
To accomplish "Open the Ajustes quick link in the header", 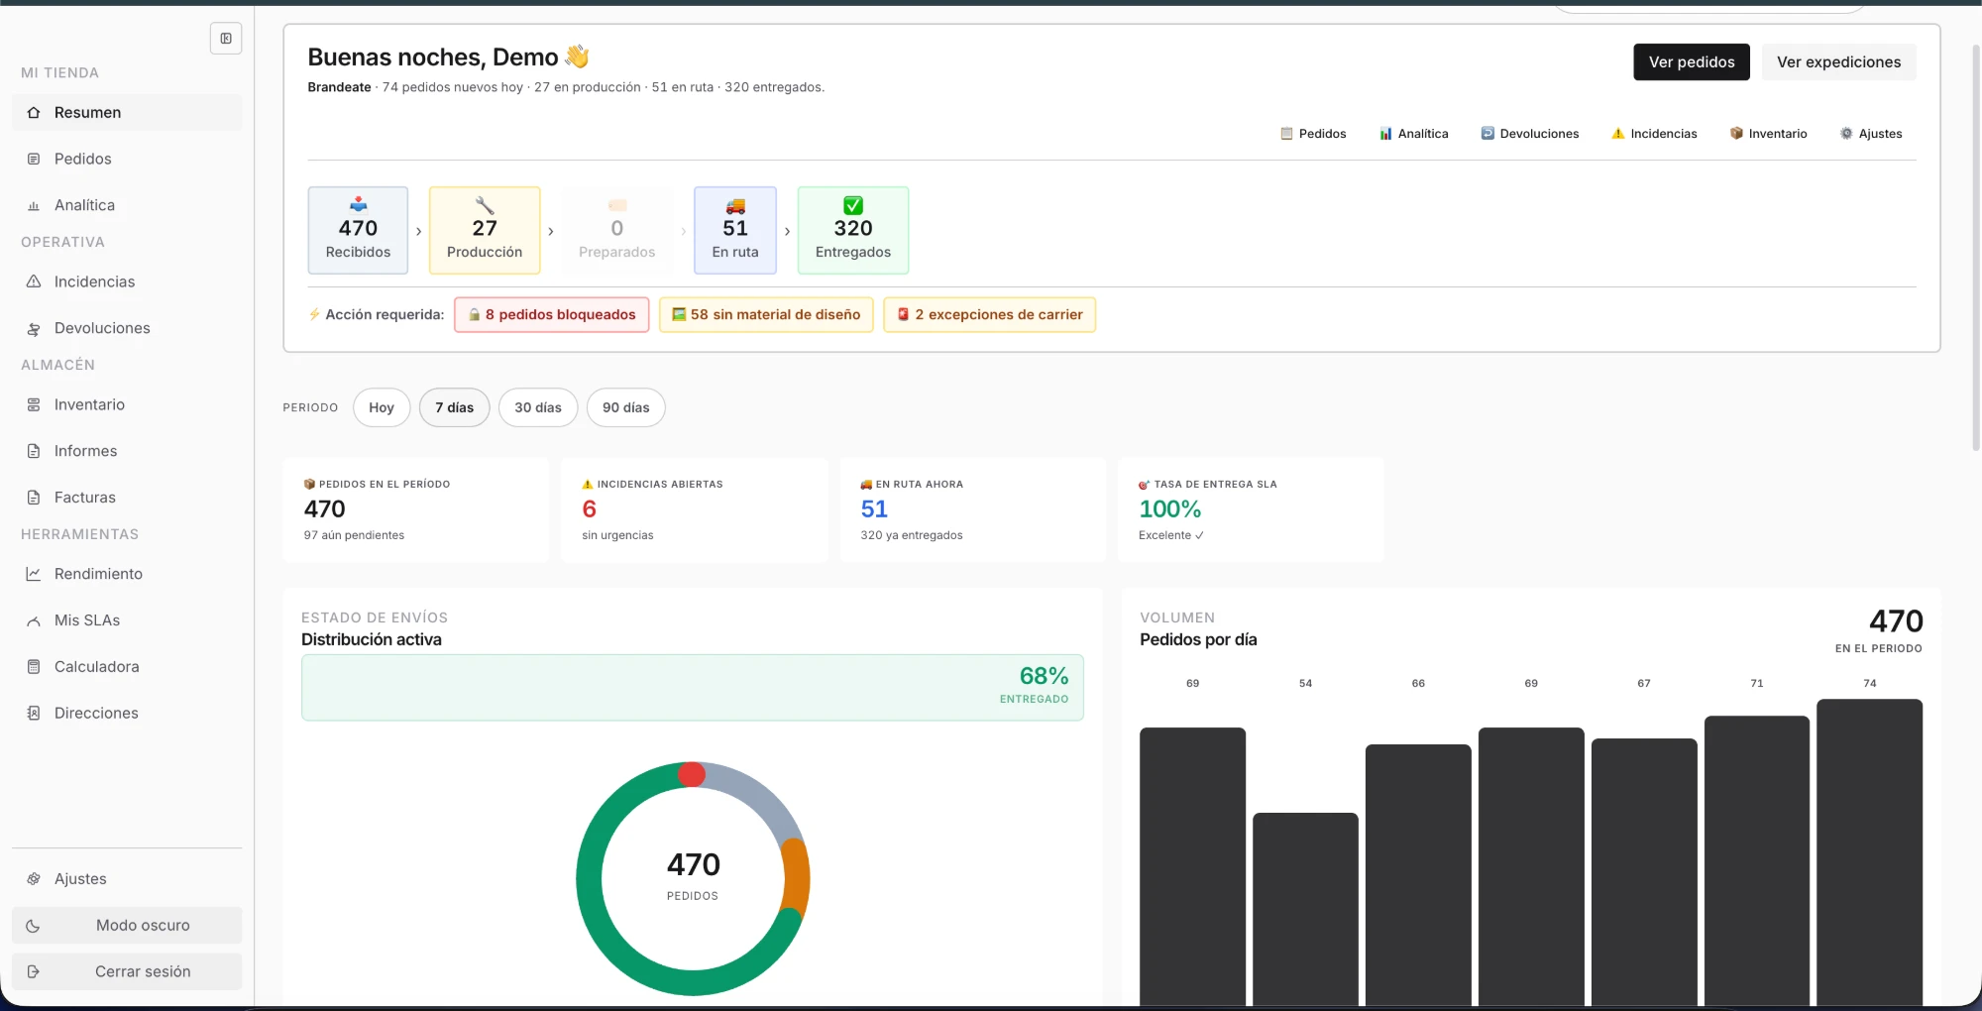I will [1871, 134].
